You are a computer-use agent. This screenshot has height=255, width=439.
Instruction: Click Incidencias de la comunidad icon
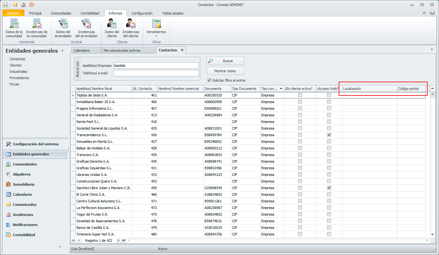pos(37,28)
